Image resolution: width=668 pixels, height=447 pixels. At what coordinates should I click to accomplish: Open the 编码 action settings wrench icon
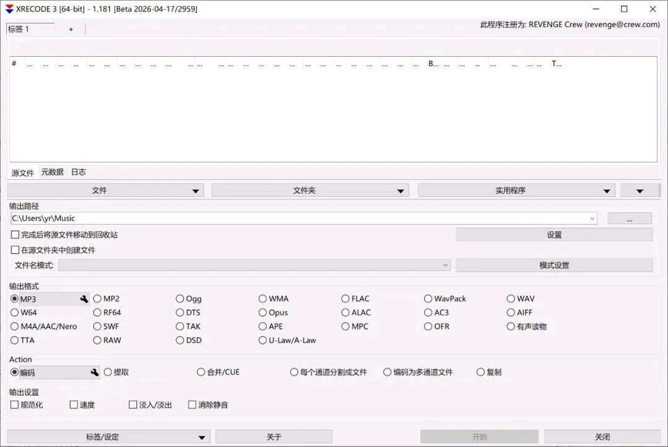click(x=95, y=372)
